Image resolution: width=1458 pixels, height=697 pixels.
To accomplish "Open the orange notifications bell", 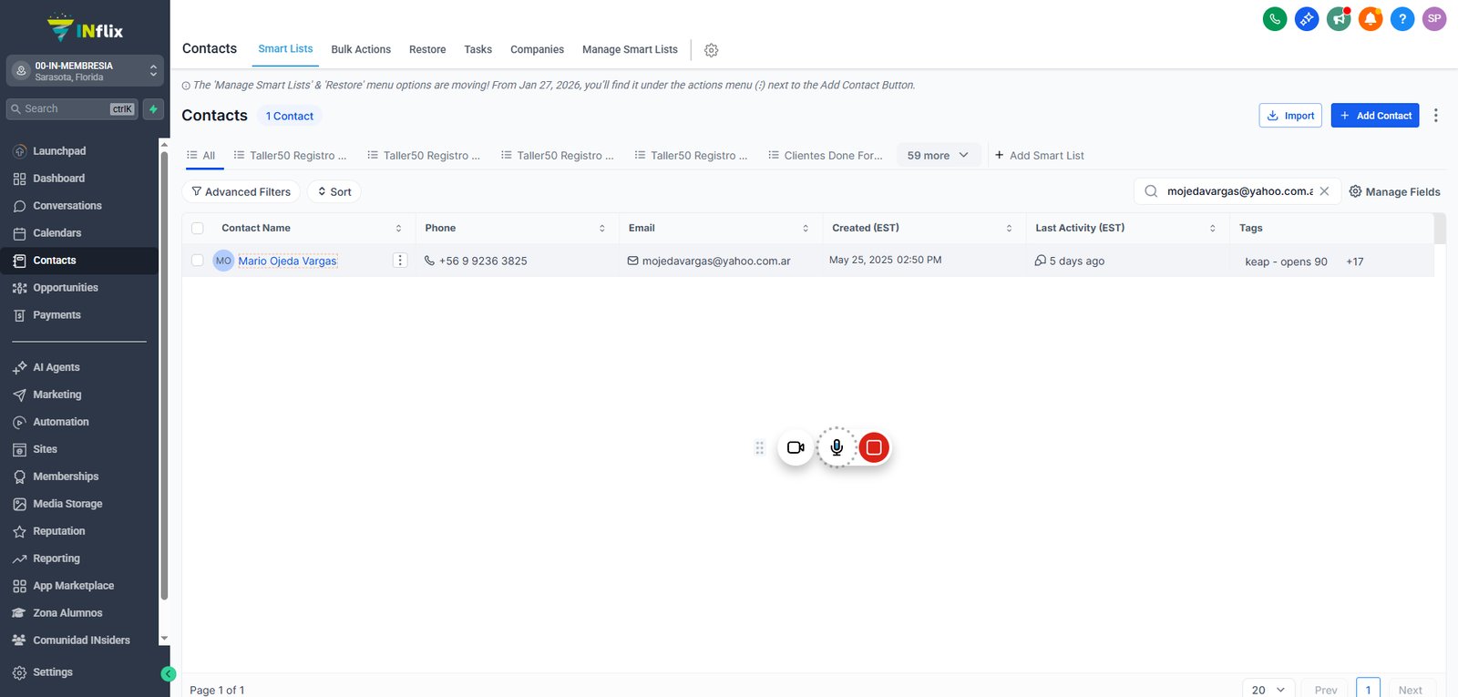I will tap(1371, 18).
